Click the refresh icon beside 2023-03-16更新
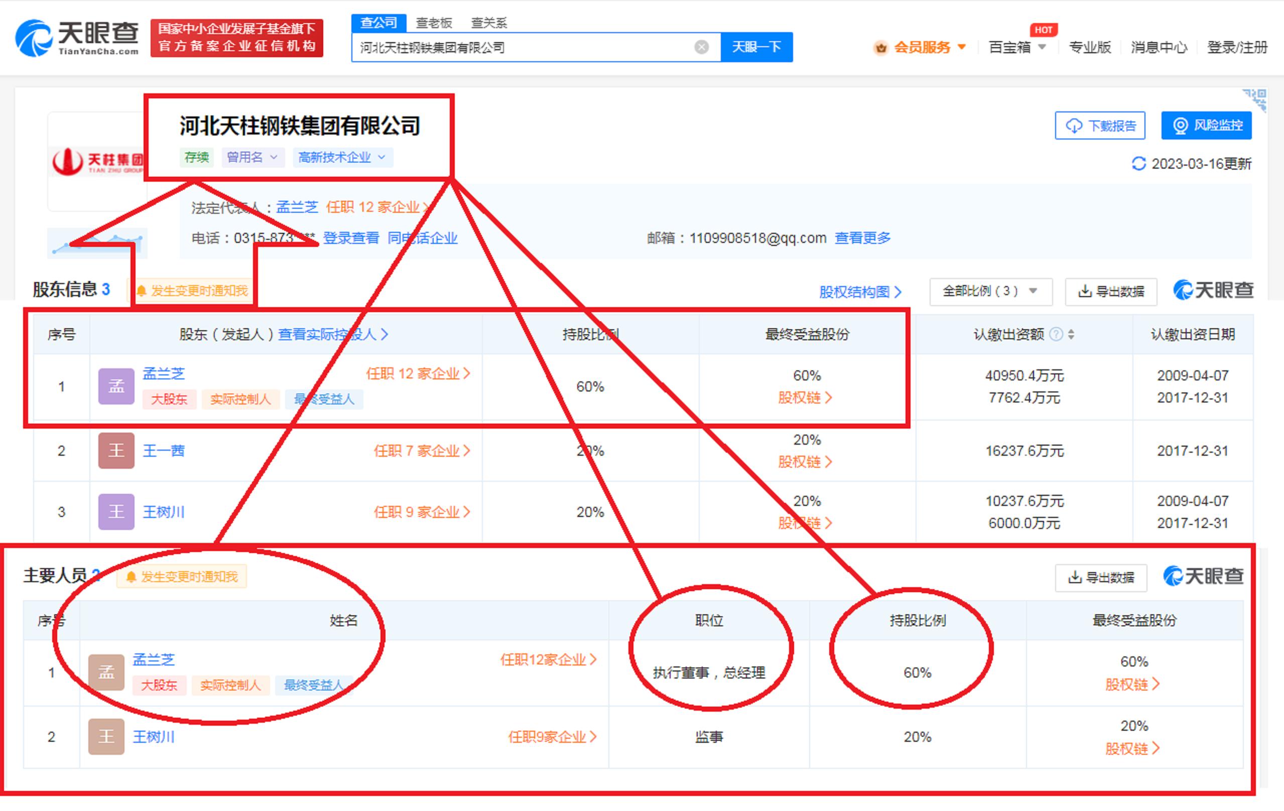Viewport: 1284px width, 811px height. [x=1139, y=164]
